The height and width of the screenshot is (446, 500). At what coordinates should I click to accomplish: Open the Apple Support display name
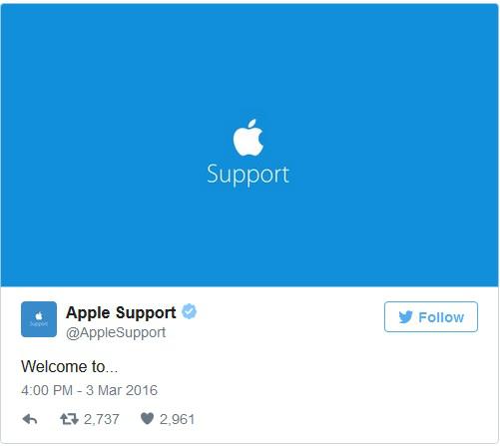click(x=121, y=312)
